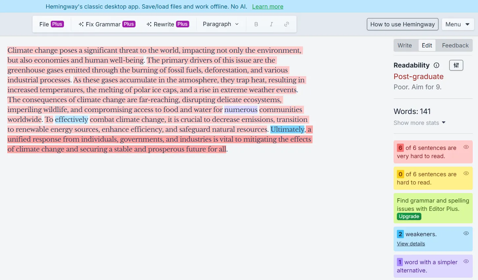Screen dimensions: 478x280
Task: Click the italic formatting icon
Action: click(271, 24)
